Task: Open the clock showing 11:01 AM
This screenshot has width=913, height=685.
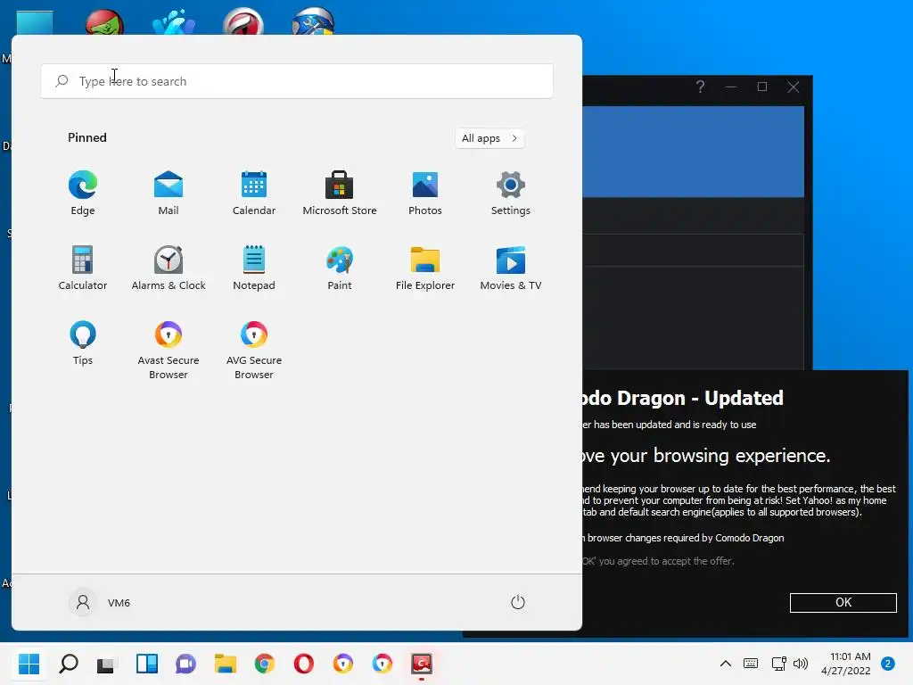Action: (x=846, y=664)
